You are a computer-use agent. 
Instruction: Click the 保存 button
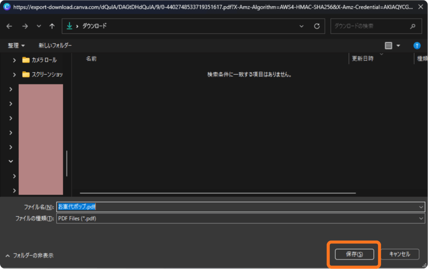(x=354, y=254)
